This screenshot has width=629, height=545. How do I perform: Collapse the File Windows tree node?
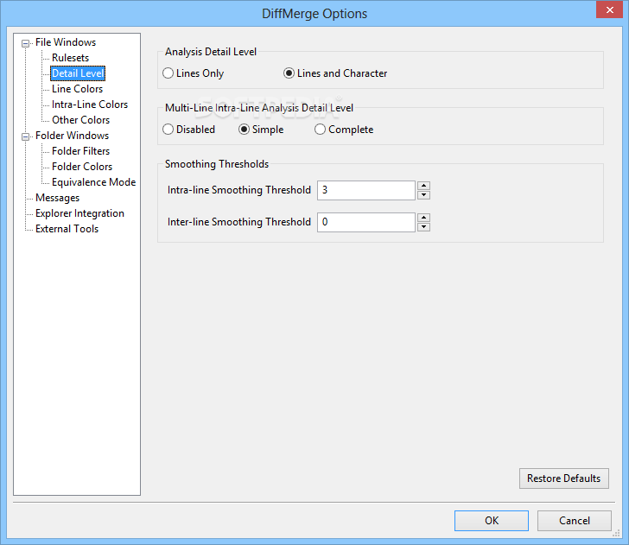[25, 43]
